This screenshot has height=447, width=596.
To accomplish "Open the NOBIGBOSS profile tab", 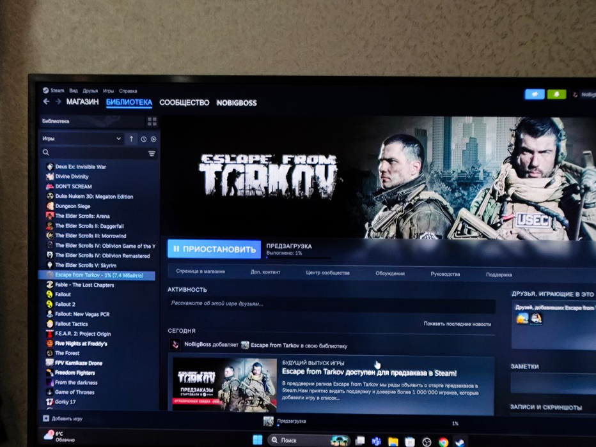I will click(x=237, y=103).
